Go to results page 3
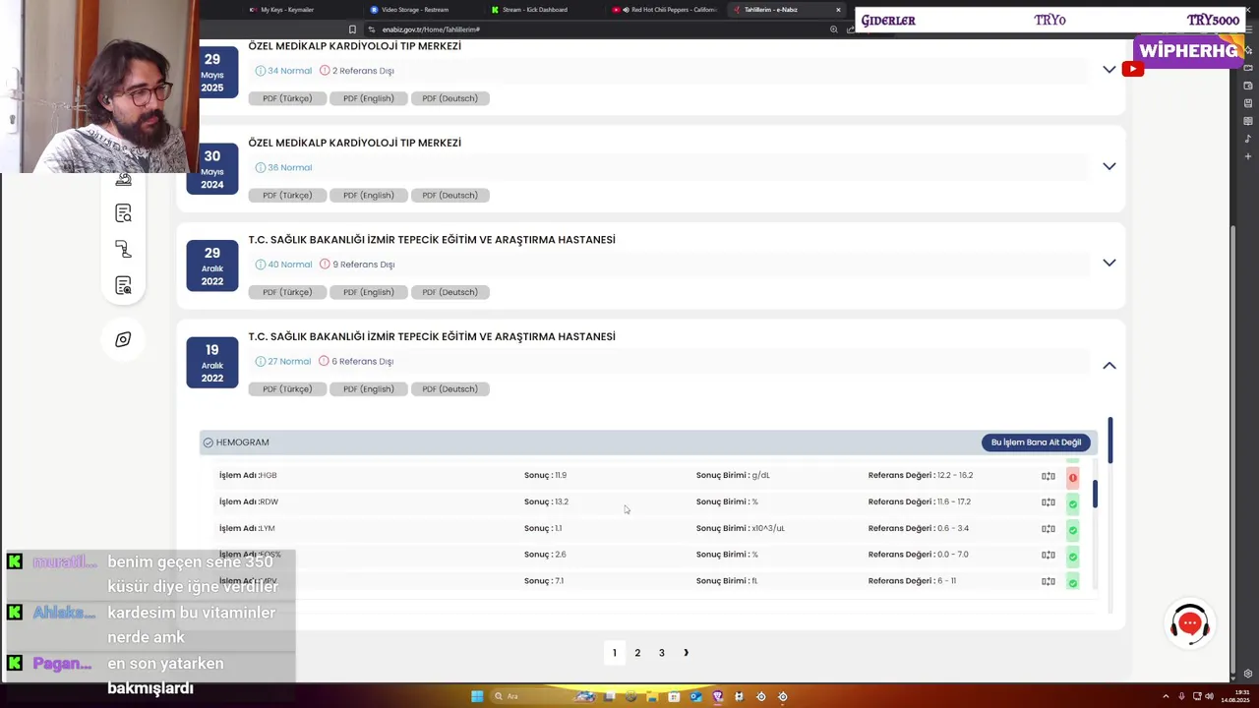The height and width of the screenshot is (708, 1259). coord(662,653)
